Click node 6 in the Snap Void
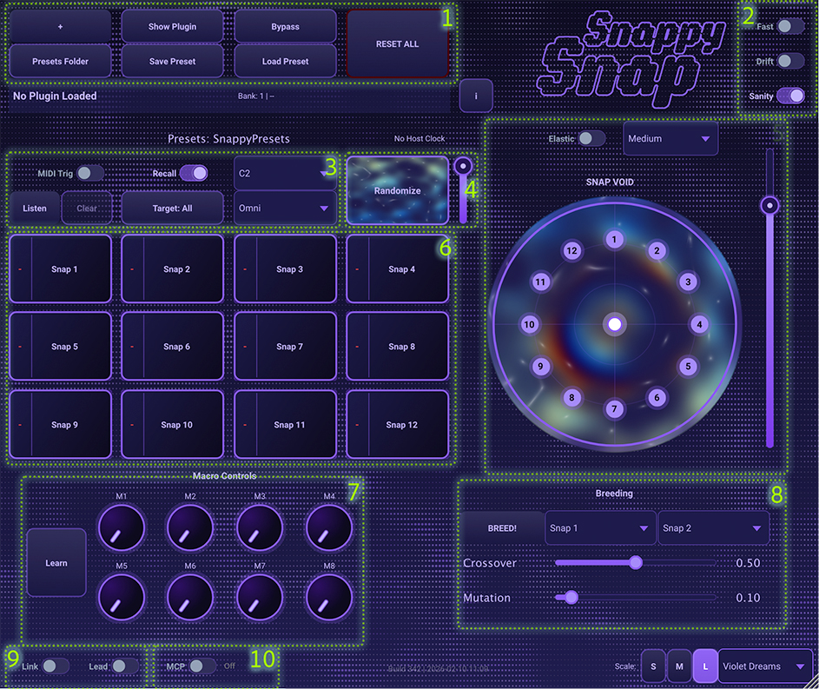Screen dimensions: 819x689 pos(657,397)
